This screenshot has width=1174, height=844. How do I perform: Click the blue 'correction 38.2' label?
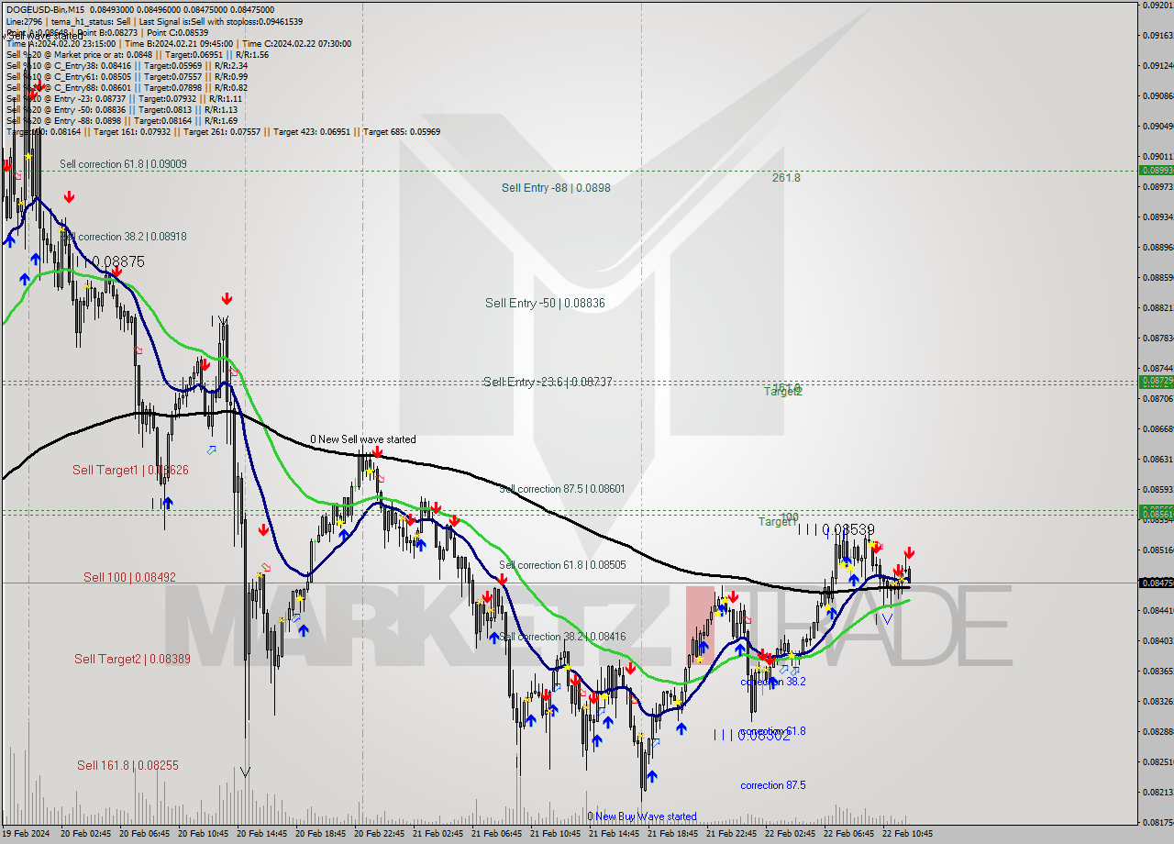tap(773, 682)
